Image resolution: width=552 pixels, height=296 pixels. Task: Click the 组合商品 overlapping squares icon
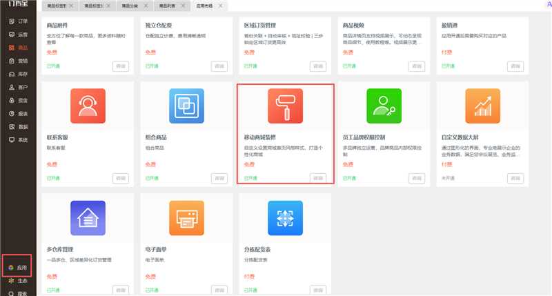click(x=186, y=106)
